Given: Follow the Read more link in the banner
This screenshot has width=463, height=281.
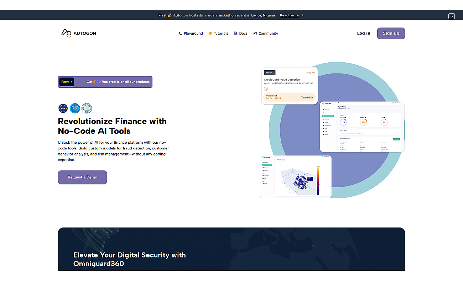Looking at the screenshot, I should (289, 15).
